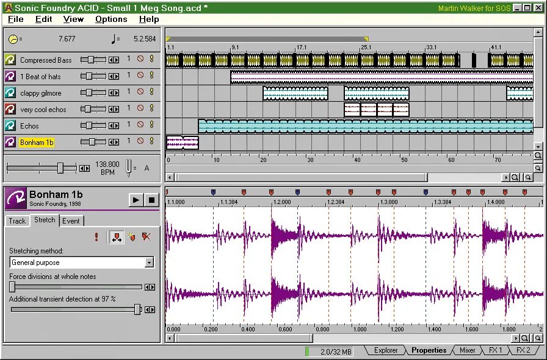This screenshot has width=547, height=360.
Task: Click tempo slider arrows button
Action: [84, 169]
